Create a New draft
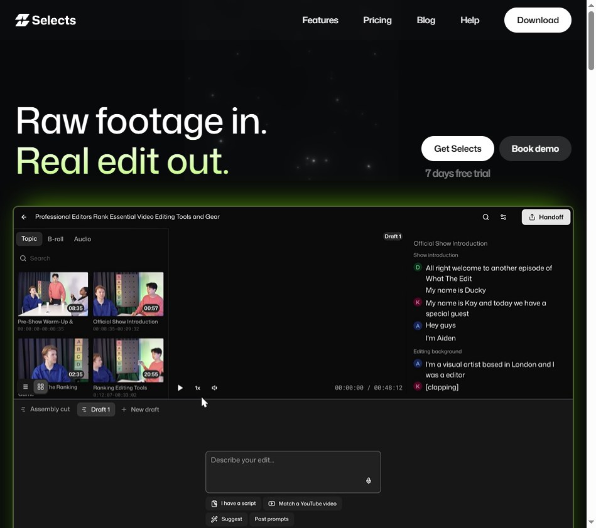This screenshot has height=528, width=596. (140, 409)
